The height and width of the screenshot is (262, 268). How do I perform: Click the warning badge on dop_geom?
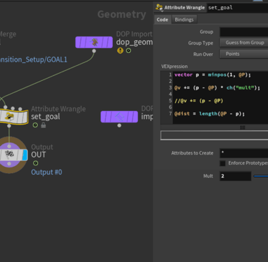click(120, 50)
